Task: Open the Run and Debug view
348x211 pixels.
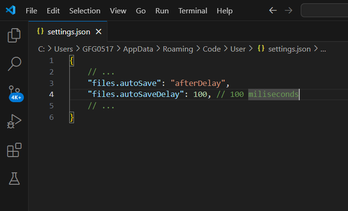Action: (x=14, y=122)
